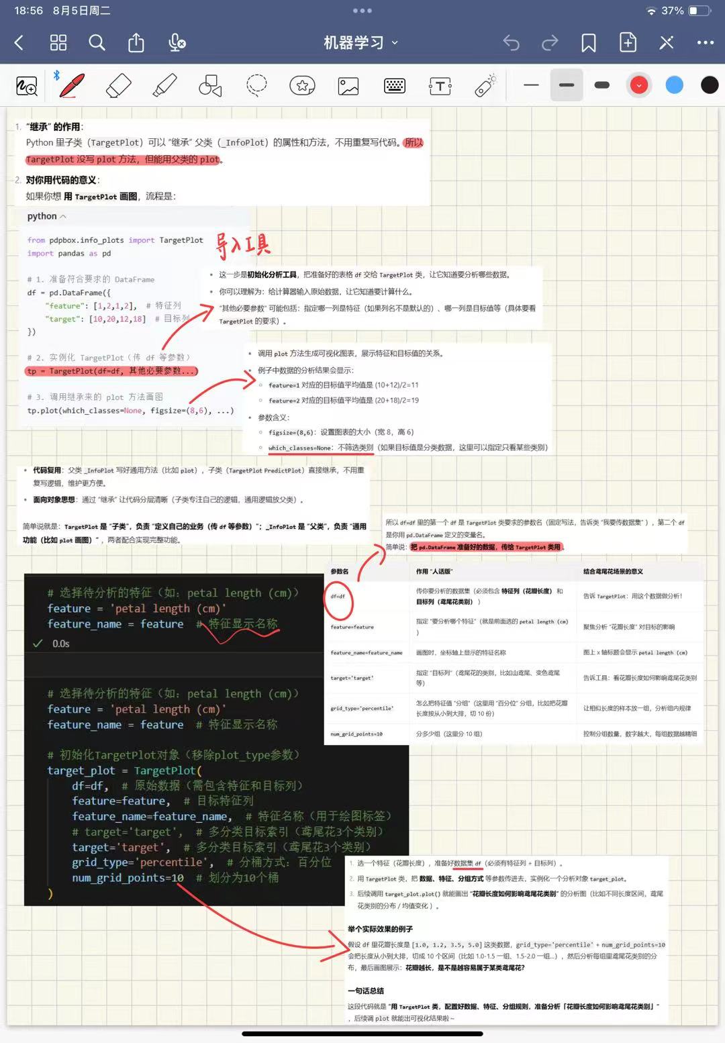
Task: Select the Shapes tool
Action: point(210,86)
